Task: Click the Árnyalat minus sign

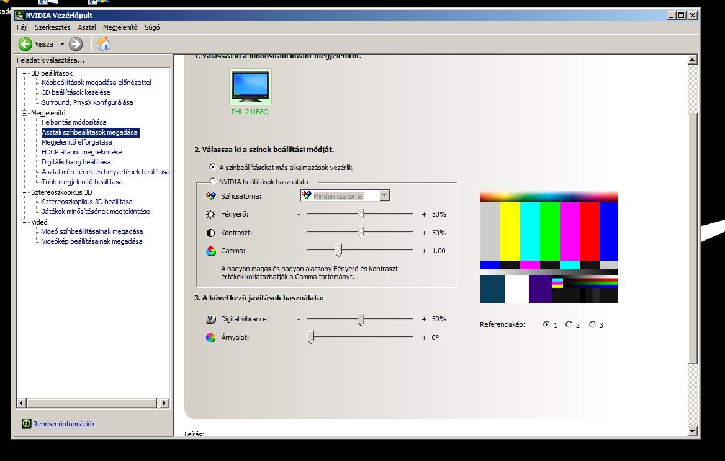Action: pos(299,338)
